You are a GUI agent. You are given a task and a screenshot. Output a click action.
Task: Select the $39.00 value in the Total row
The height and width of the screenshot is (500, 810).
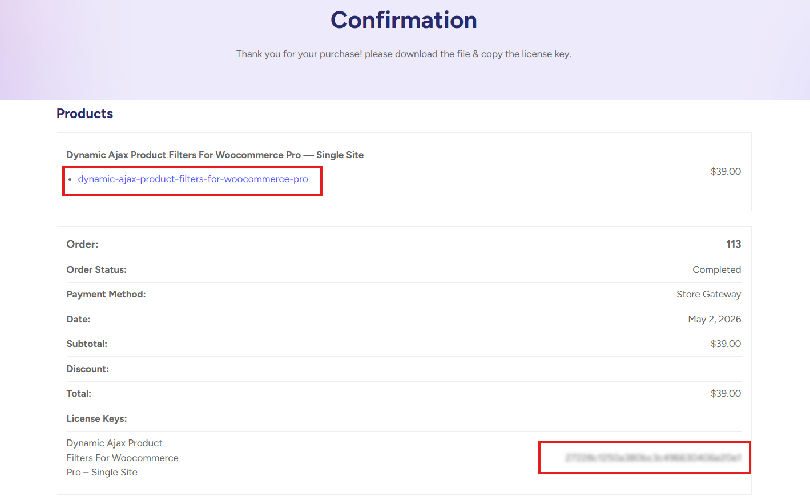[726, 394]
